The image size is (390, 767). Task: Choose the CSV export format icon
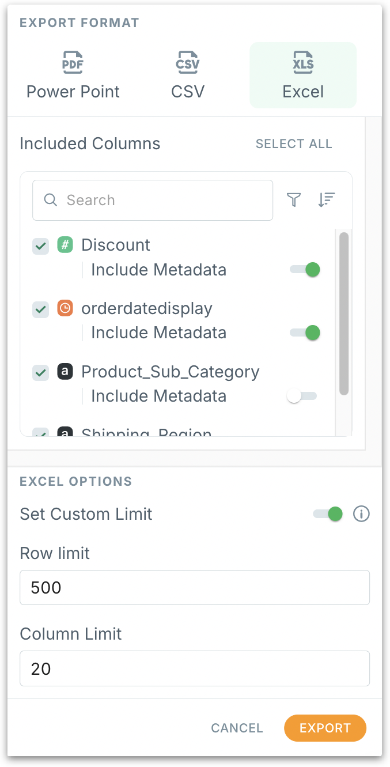coord(188,63)
